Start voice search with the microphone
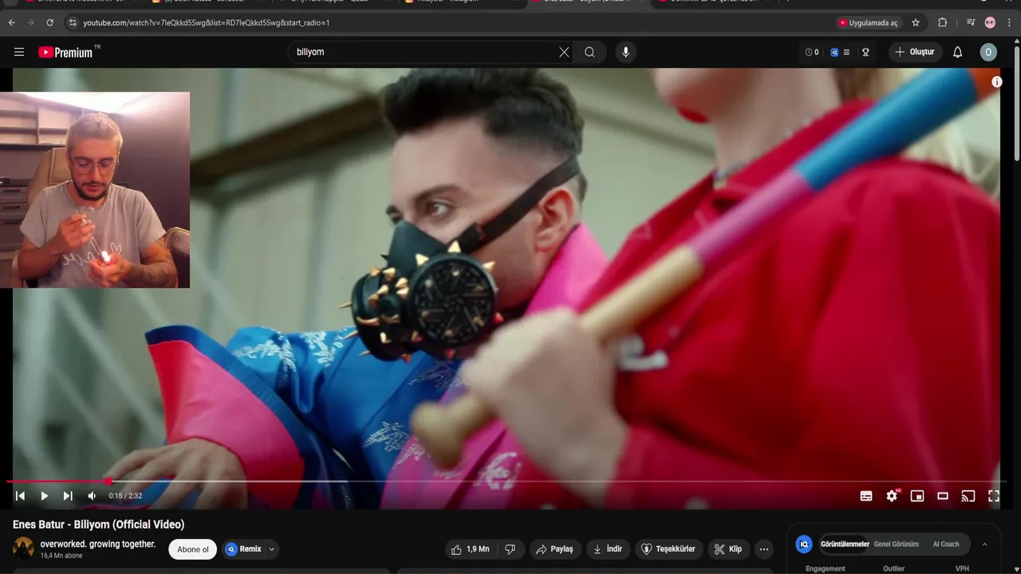 tap(625, 52)
